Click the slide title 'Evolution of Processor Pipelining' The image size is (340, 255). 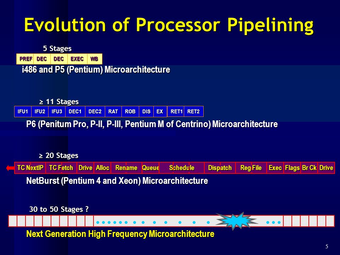[169, 25]
